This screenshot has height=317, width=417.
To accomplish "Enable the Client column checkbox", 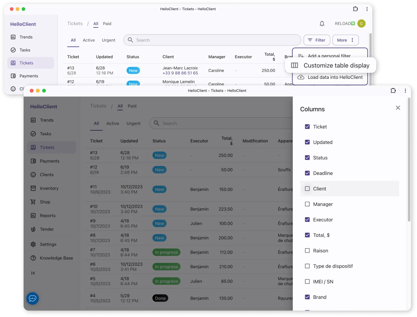I will (307, 189).
